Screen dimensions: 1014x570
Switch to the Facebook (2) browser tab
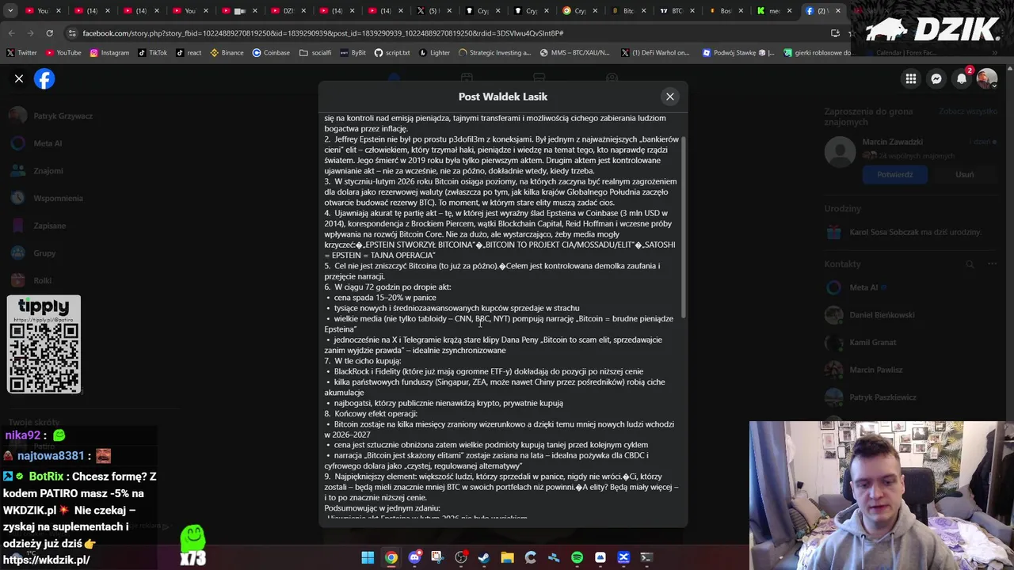[821, 11]
